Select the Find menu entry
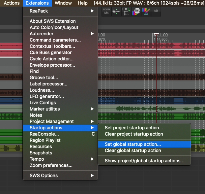This screenshot has width=205, height=194. tap(60, 71)
